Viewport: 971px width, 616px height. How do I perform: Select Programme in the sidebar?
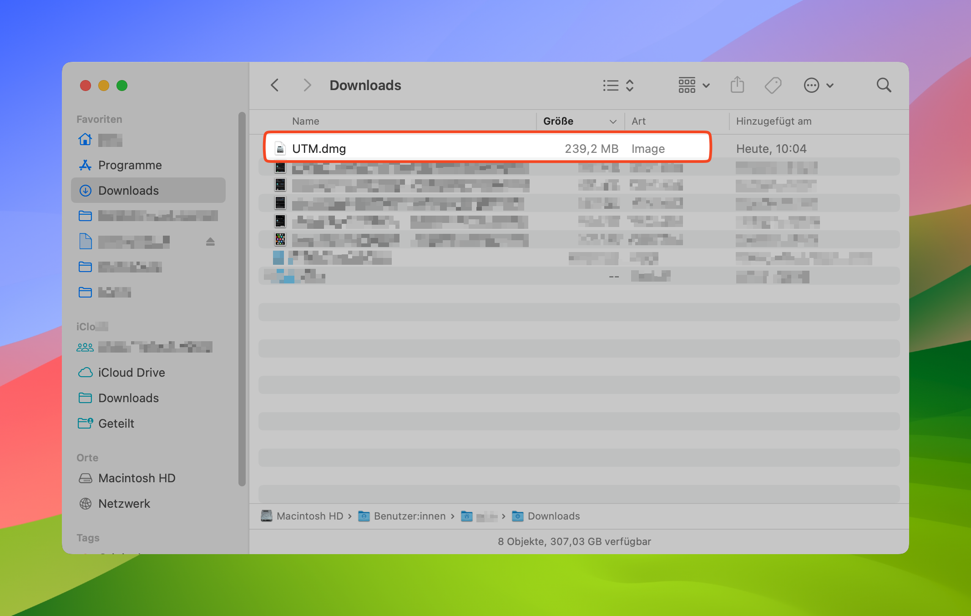(130, 165)
